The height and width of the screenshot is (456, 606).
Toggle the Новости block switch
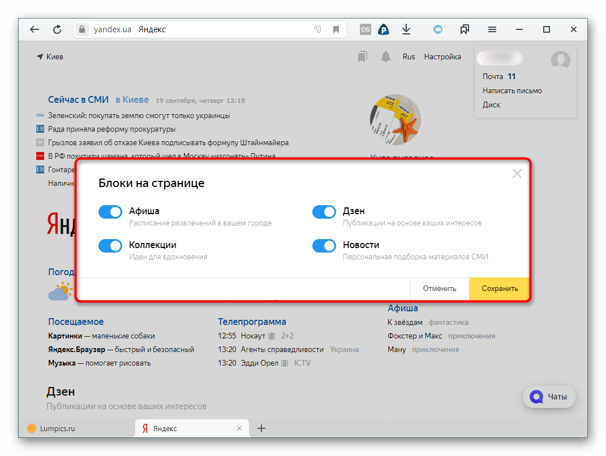point(324,246)
